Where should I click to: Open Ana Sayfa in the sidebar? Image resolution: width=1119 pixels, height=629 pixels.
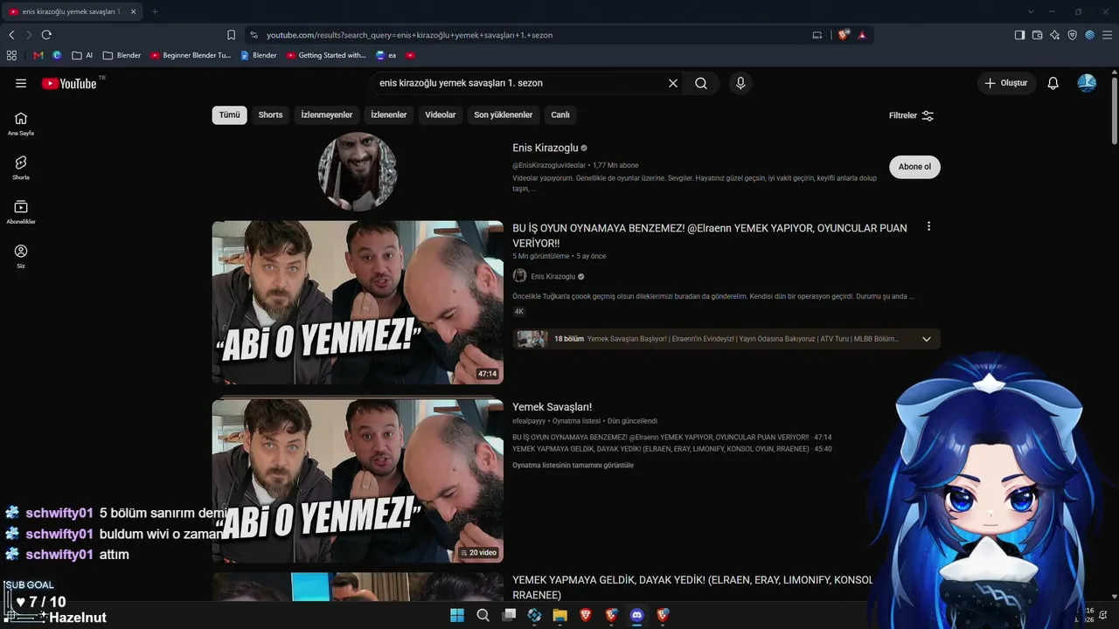pos(21,123)
